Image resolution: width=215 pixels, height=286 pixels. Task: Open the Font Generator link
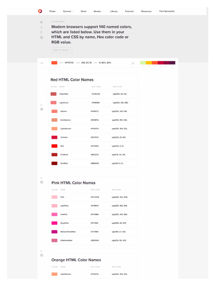point(167,11)
